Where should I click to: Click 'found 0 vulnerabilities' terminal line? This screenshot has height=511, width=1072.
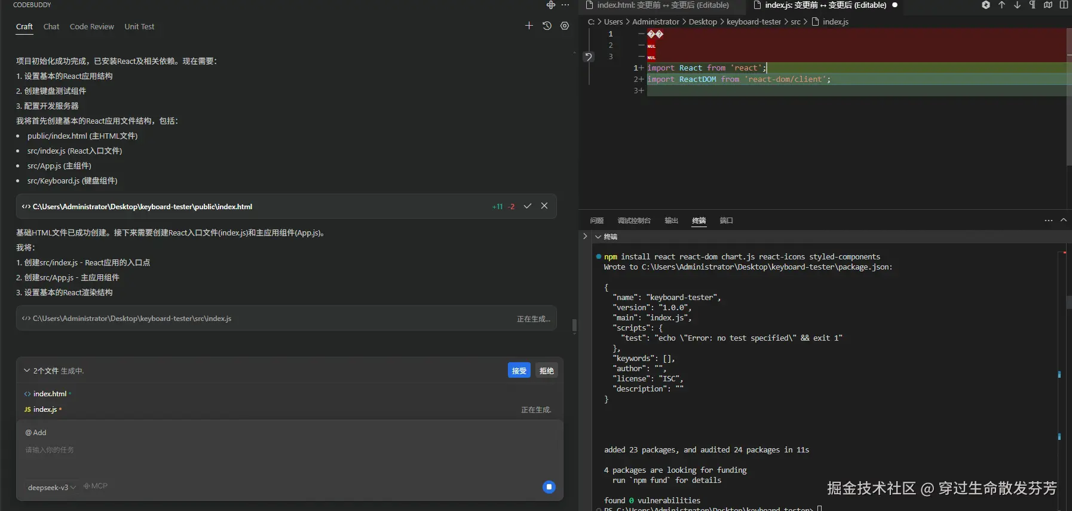click(652, 500)
